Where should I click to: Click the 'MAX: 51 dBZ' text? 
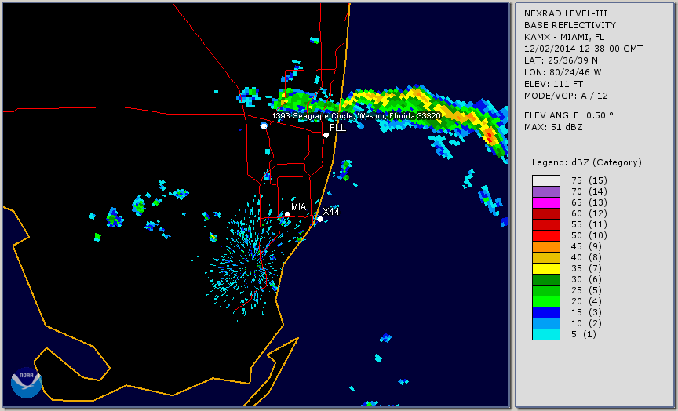pos(553,127)
